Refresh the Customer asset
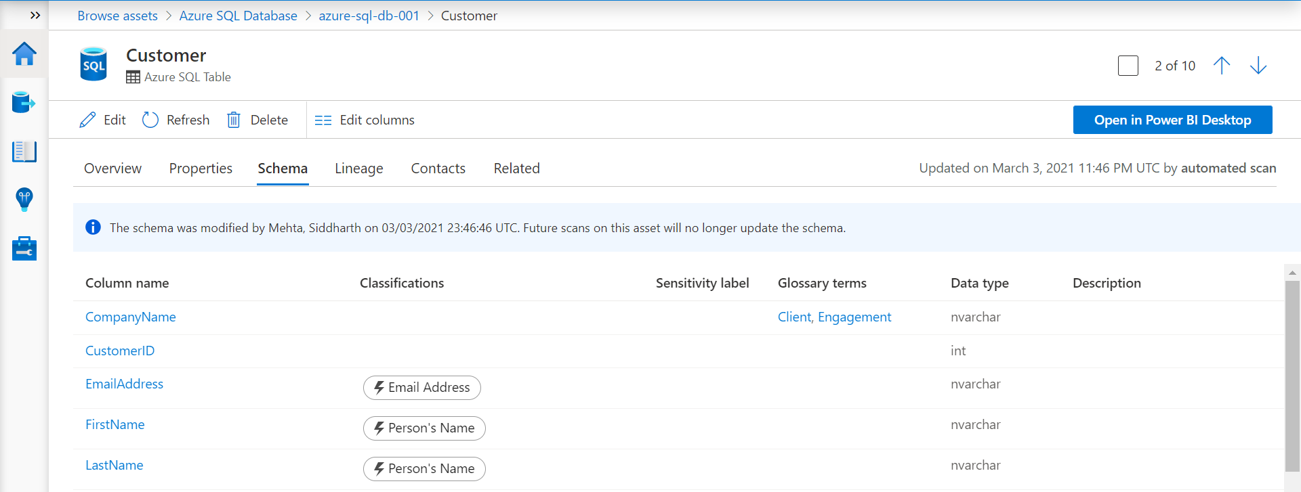The width and height of the screenshot is (1301, 492). coord(176,120)
